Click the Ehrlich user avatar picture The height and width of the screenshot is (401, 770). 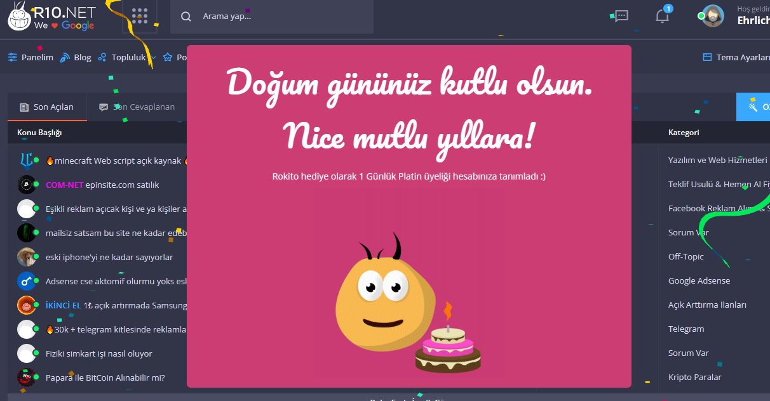pos(713,16)
